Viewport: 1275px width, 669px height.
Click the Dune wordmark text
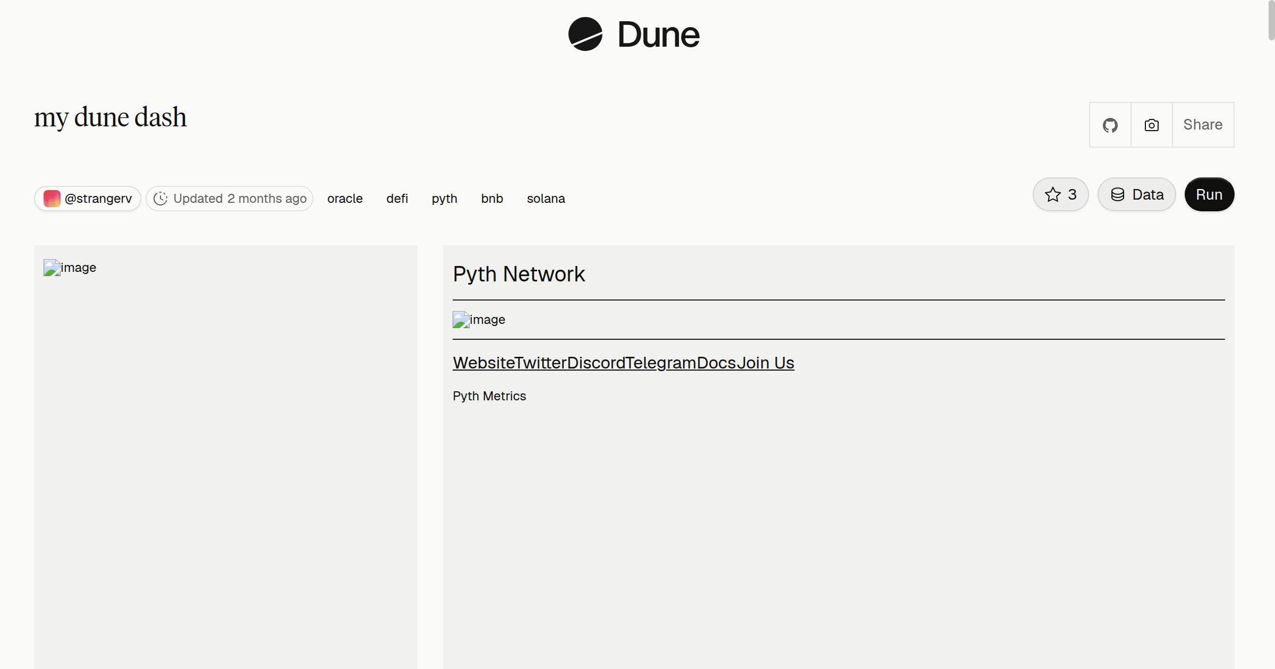click(658, 35)
